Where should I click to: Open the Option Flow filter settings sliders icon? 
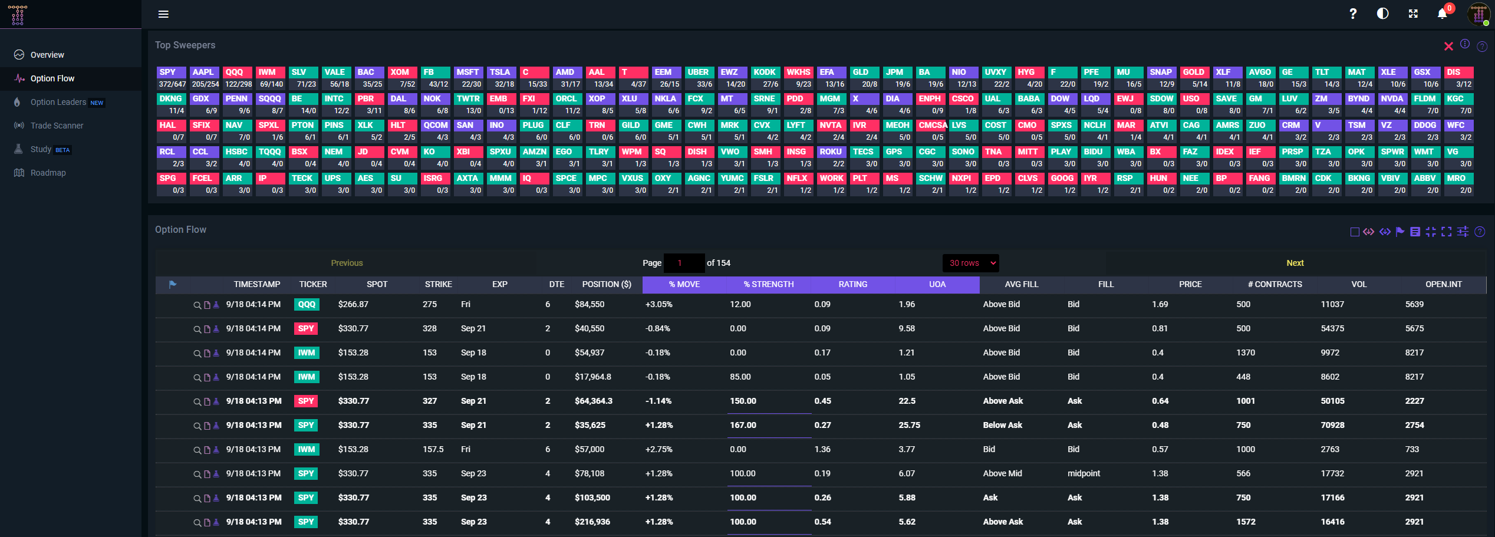[x=1463, y=232]
